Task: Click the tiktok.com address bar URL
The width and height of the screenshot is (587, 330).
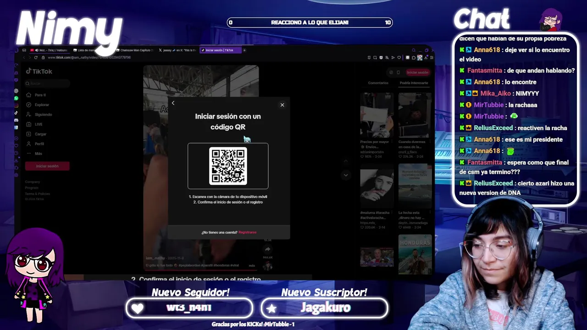Action: [89, 58]
